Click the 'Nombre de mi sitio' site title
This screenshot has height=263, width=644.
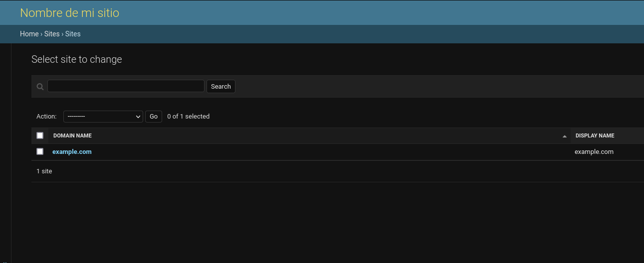coord(69,13)
